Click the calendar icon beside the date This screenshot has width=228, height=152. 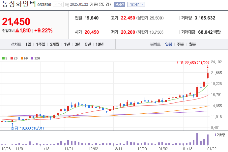click(68, 5)
